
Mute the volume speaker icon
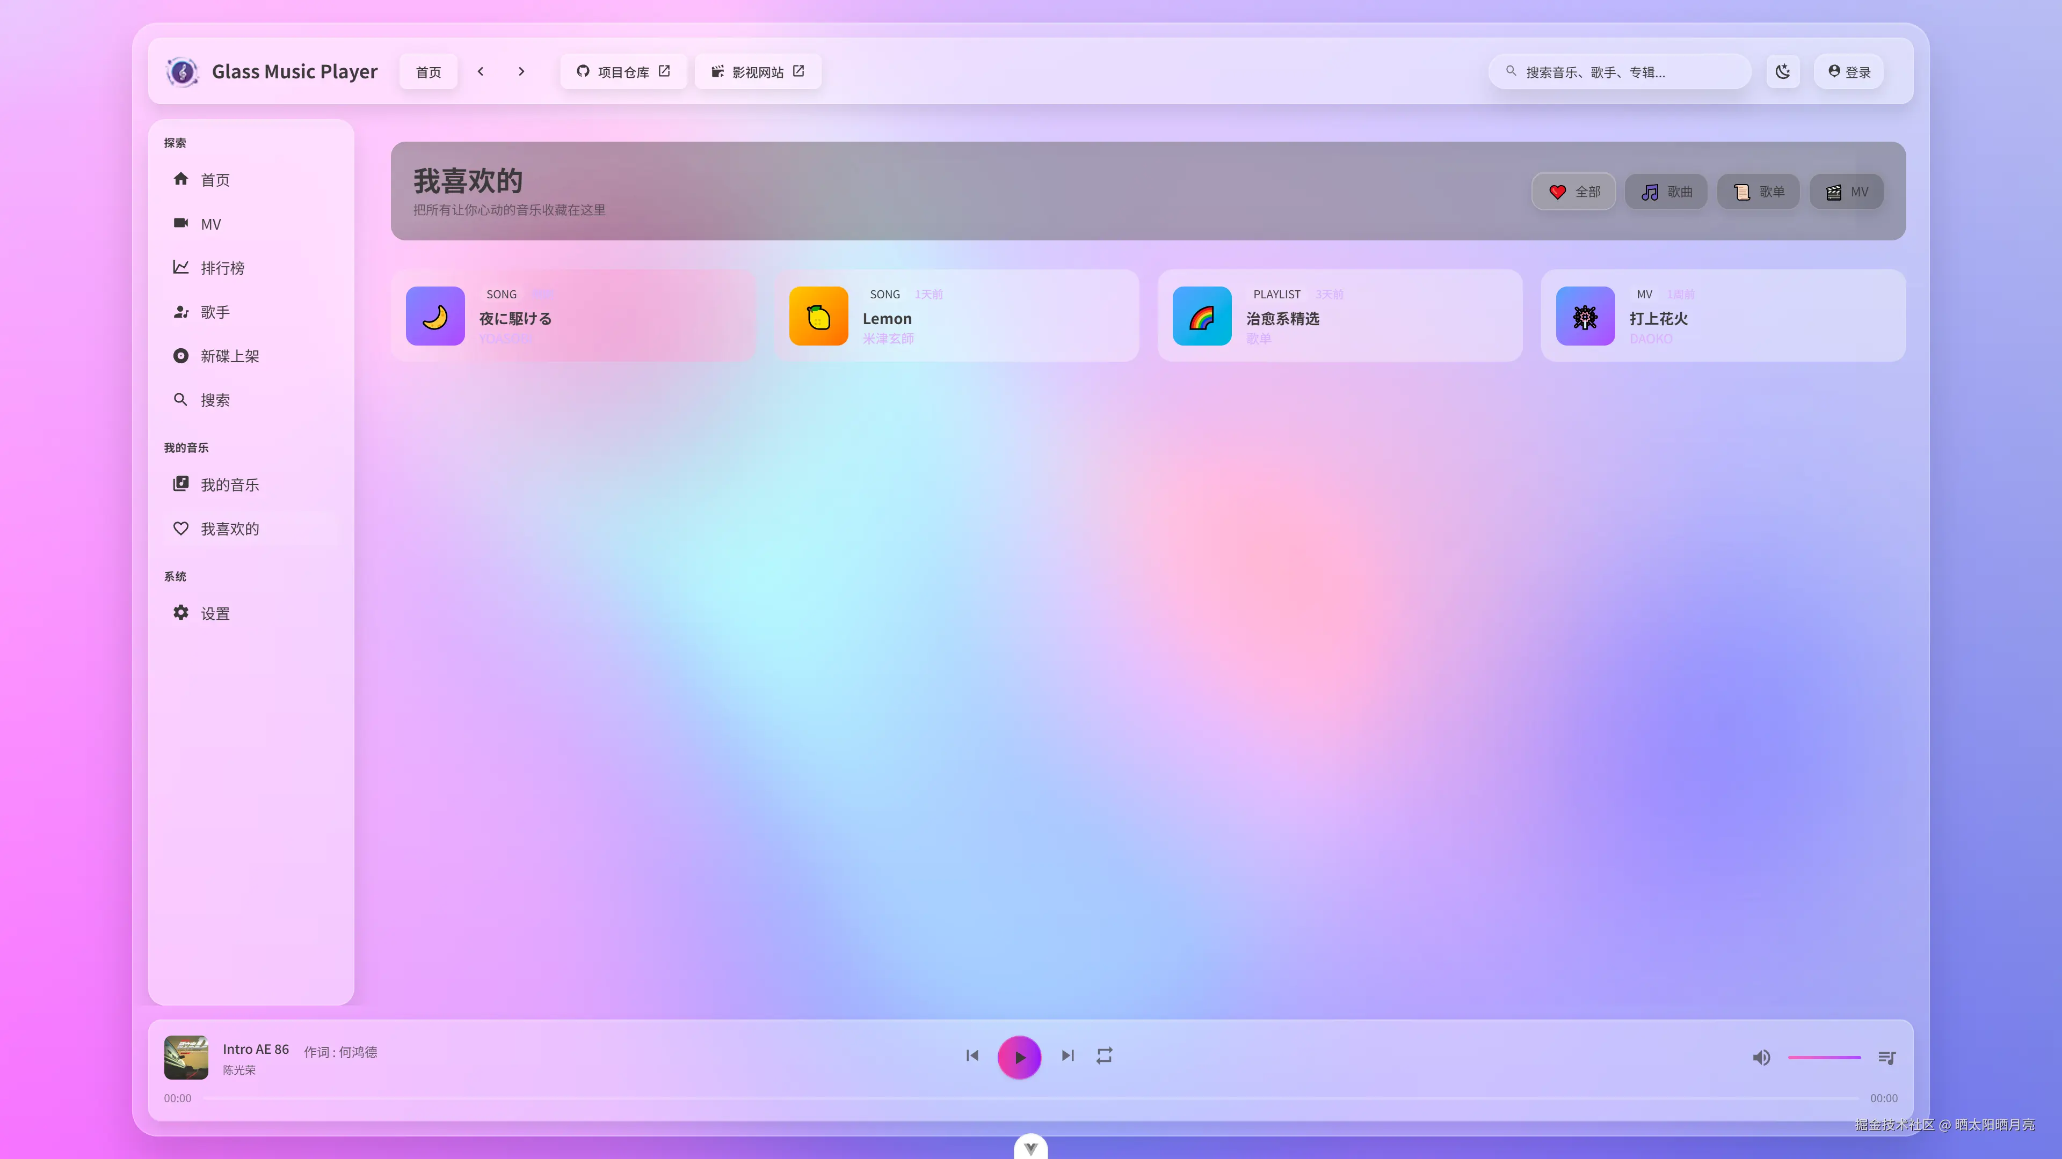click(1761, 1058)
